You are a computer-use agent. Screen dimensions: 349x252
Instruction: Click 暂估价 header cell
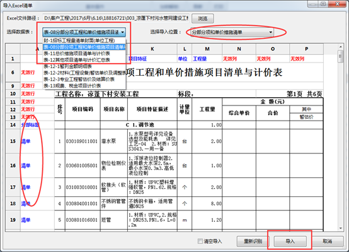tap(307, 117)
